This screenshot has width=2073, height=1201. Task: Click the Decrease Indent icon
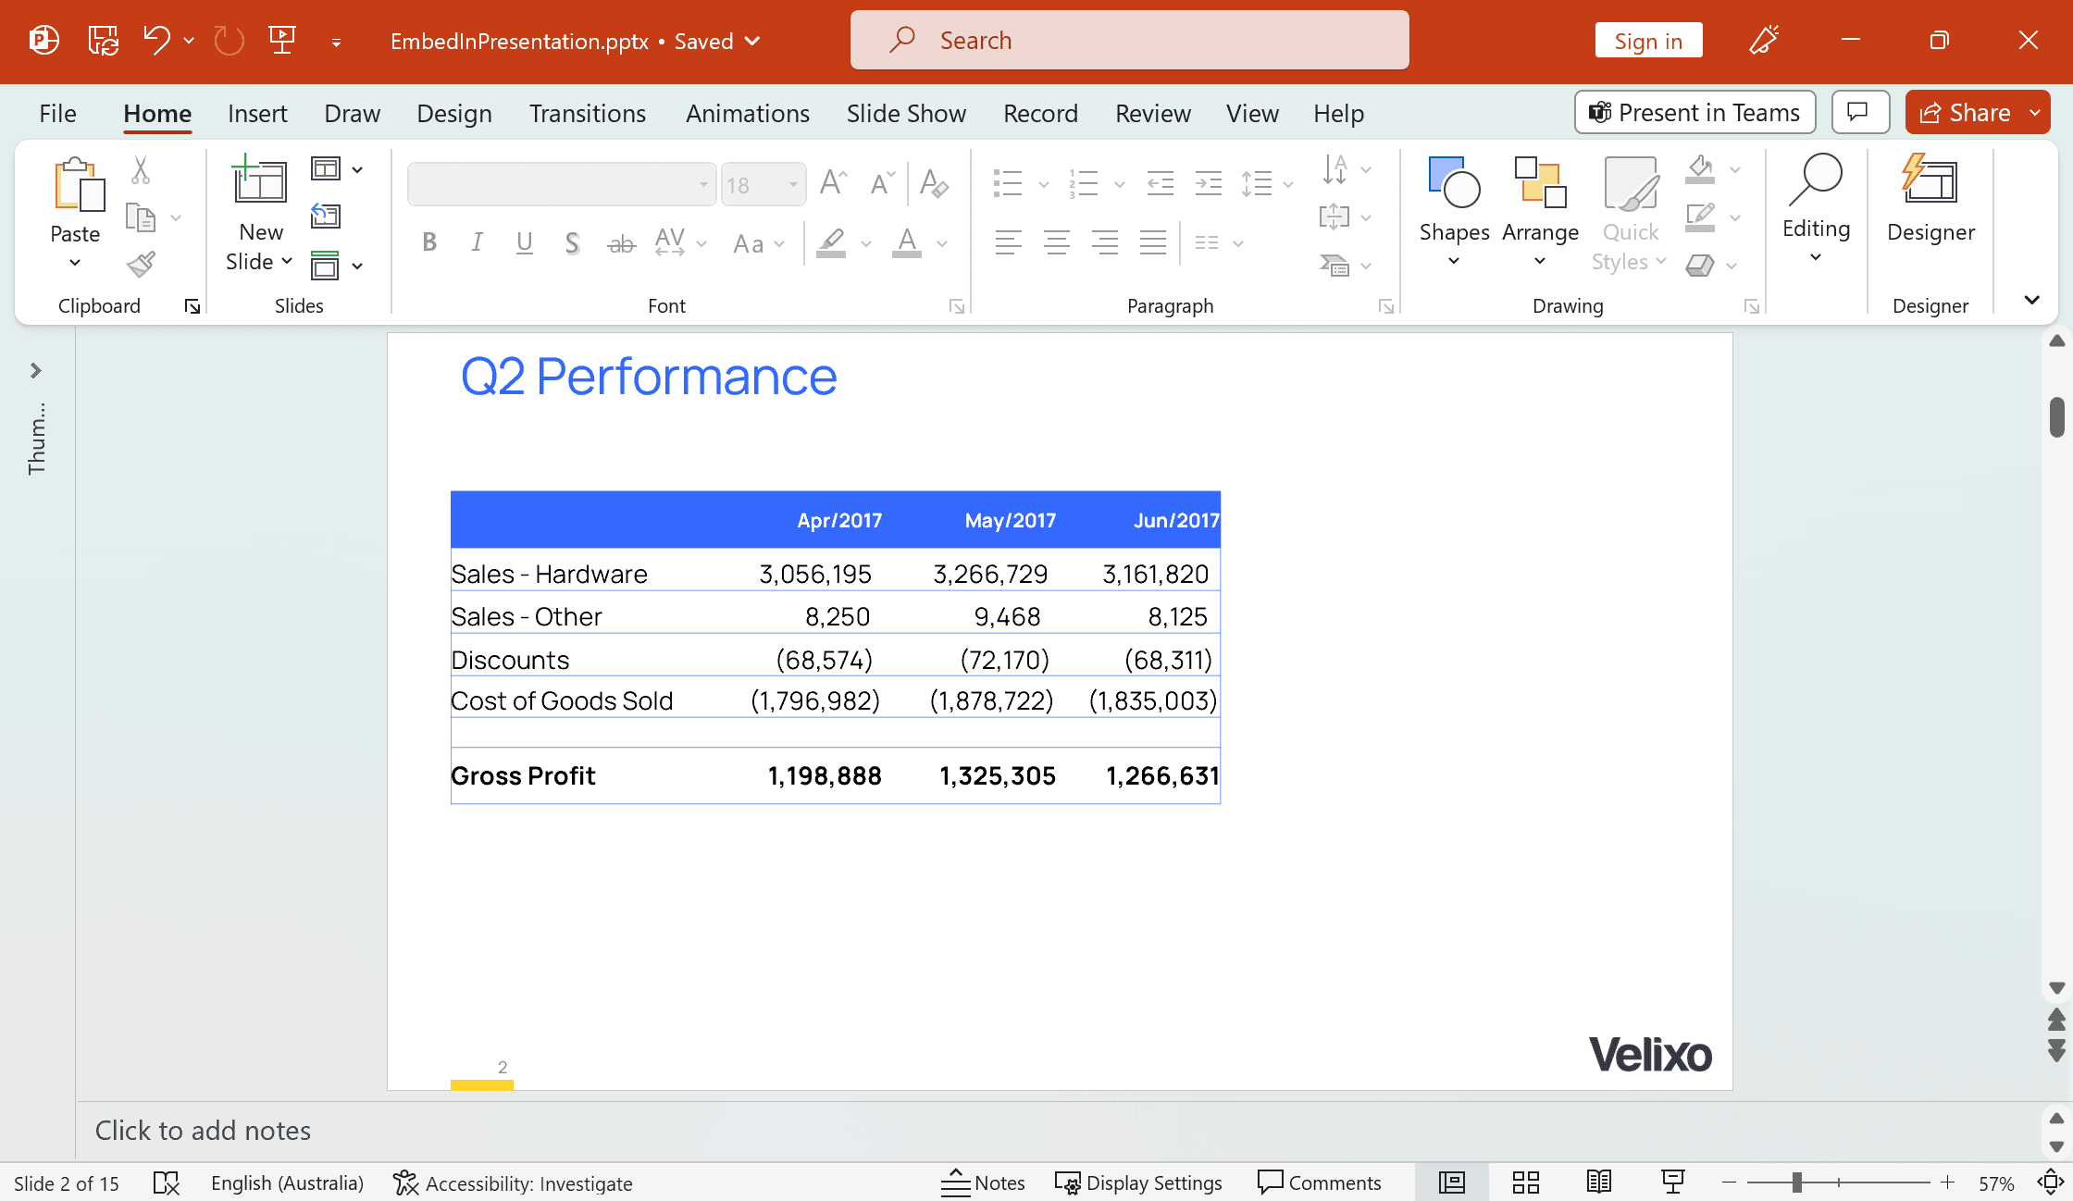click(x=1160, y=182)
